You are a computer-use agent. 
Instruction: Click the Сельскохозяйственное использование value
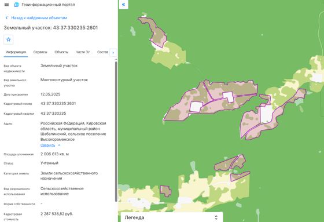point(62,191)
